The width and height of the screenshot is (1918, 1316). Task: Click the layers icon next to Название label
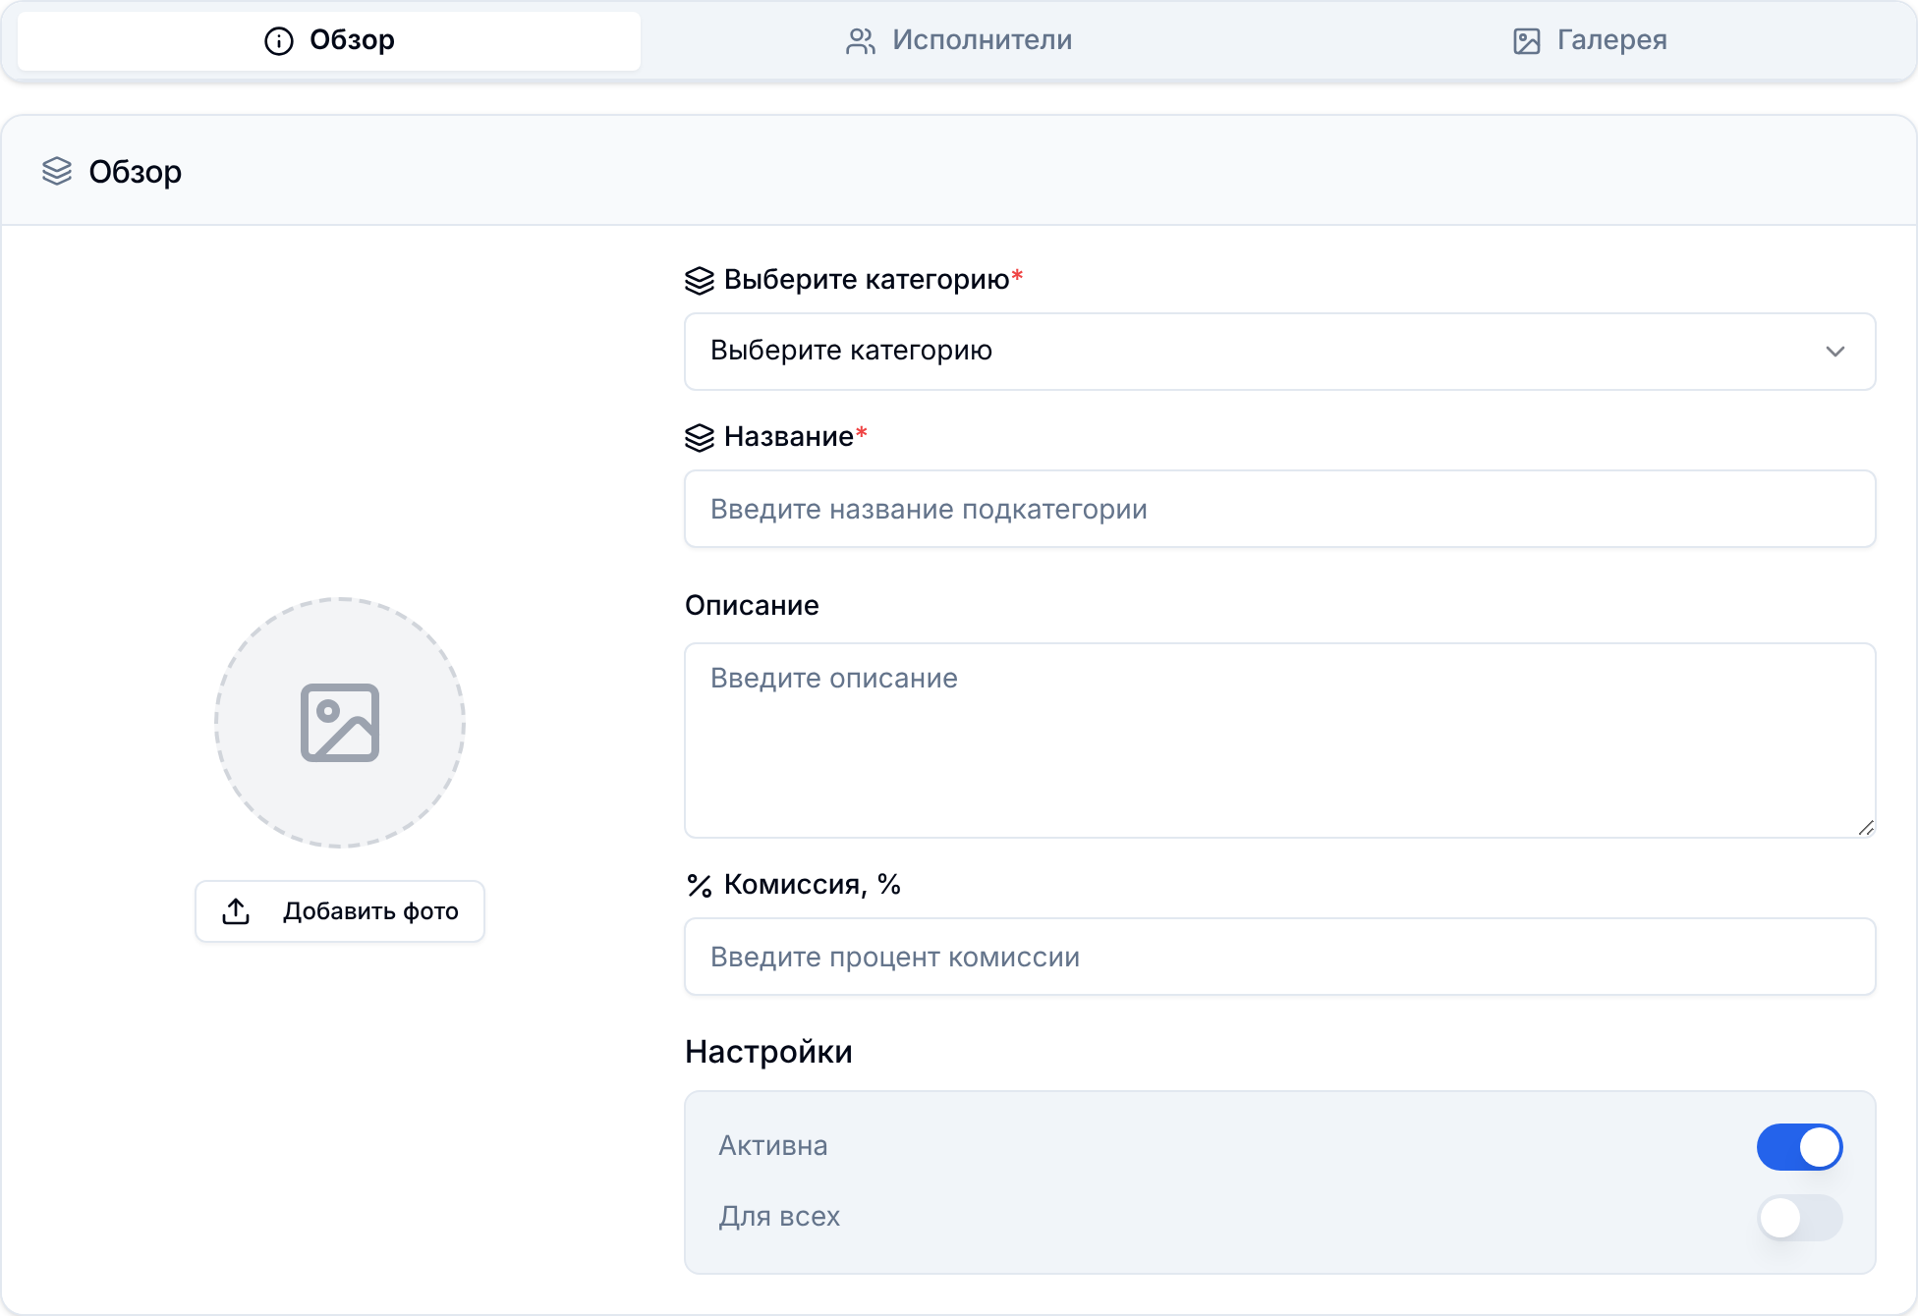coord(700,437)
